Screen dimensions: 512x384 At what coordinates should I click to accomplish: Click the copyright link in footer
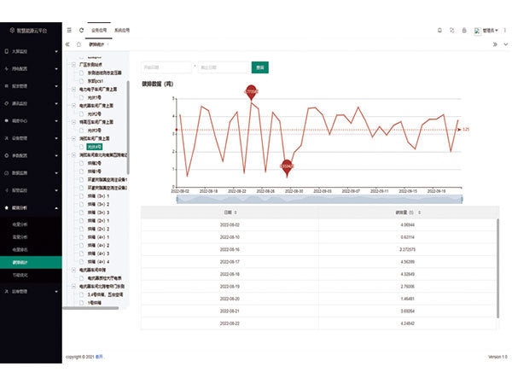point(101,357)
